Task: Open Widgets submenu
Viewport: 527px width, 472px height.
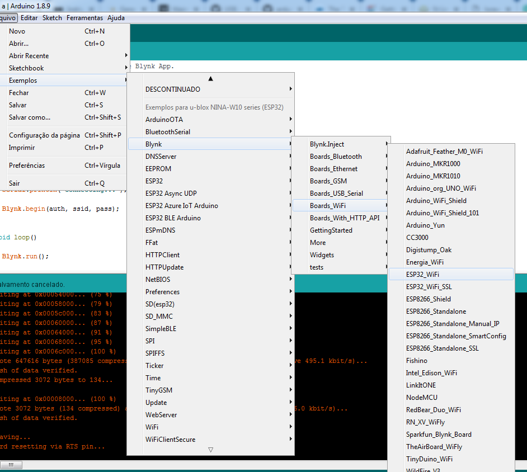Action: coord(341,256)
